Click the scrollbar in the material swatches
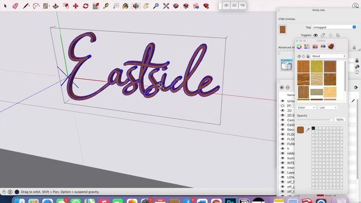 point(345,76)
